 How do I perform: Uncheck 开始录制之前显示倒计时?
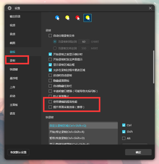pyautogui.click(x=50, y=54)
